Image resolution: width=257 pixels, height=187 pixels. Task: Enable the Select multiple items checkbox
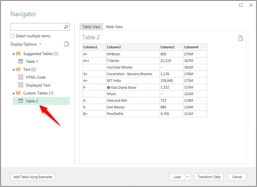point(12,36)
